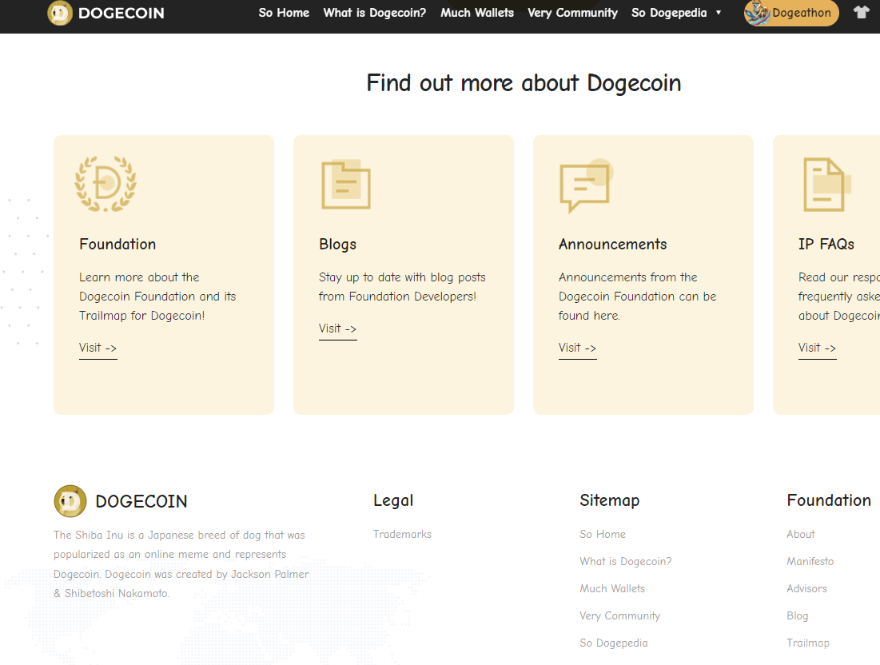This screenshot has width=880, height=665.
Task: Click the Foundation laurel wreath icon
Action: coord(106,184)
